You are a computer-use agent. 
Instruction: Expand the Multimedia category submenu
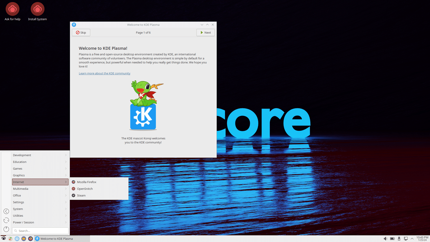40,189
